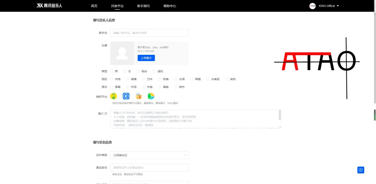Click the ATAO user avatar in the header

313,6
